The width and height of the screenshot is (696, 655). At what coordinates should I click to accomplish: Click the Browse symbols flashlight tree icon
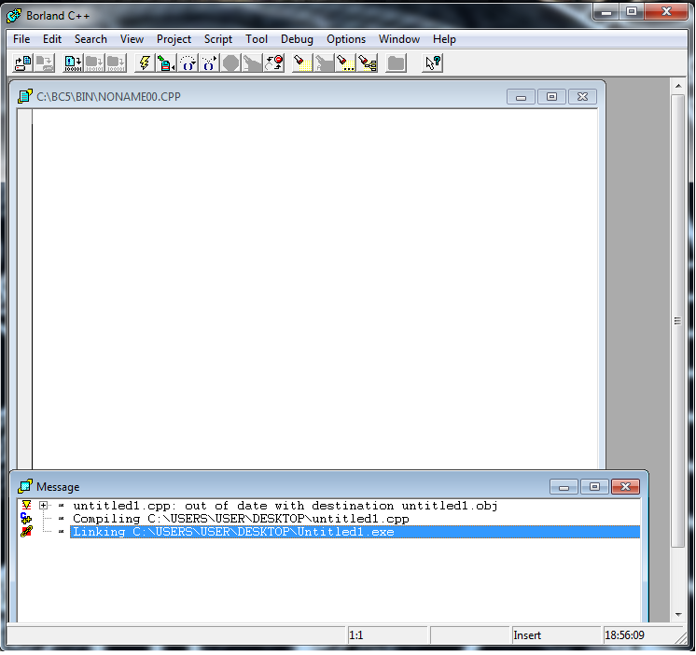point(368,63)
